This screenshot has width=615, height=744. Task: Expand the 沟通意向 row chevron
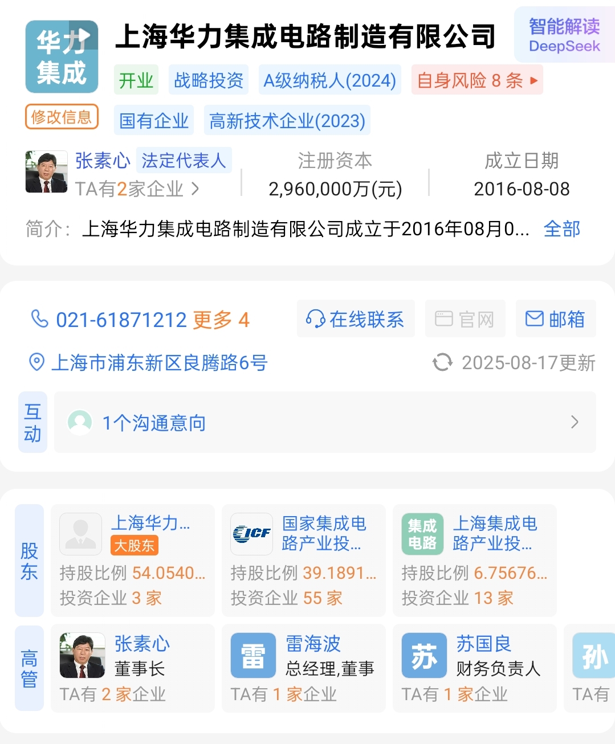pyautogui.click(x=575, y=422)
